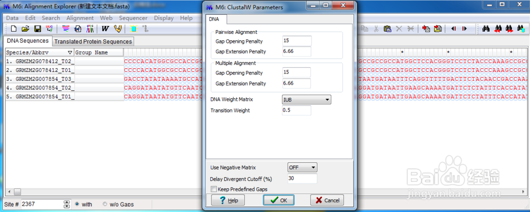Click the binoculars find marked site icon

[x=520, y=29]
